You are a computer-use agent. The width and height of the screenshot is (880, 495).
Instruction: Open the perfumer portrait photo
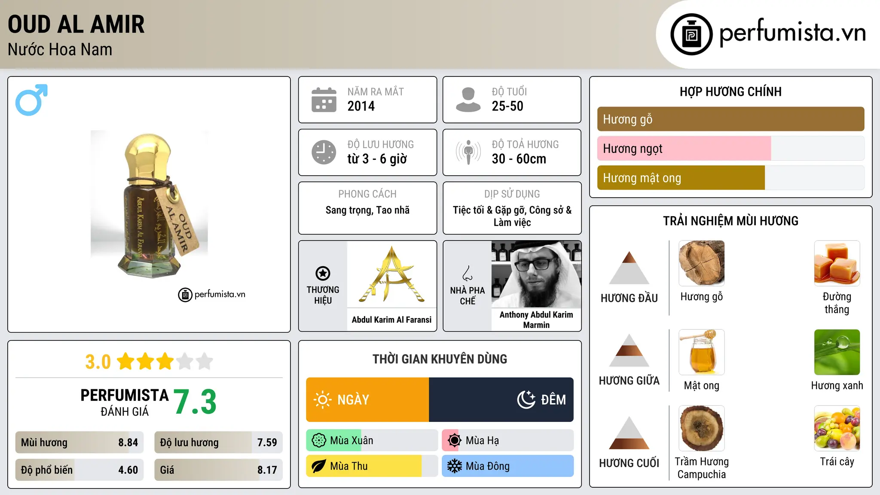click(x=536, y=274)
